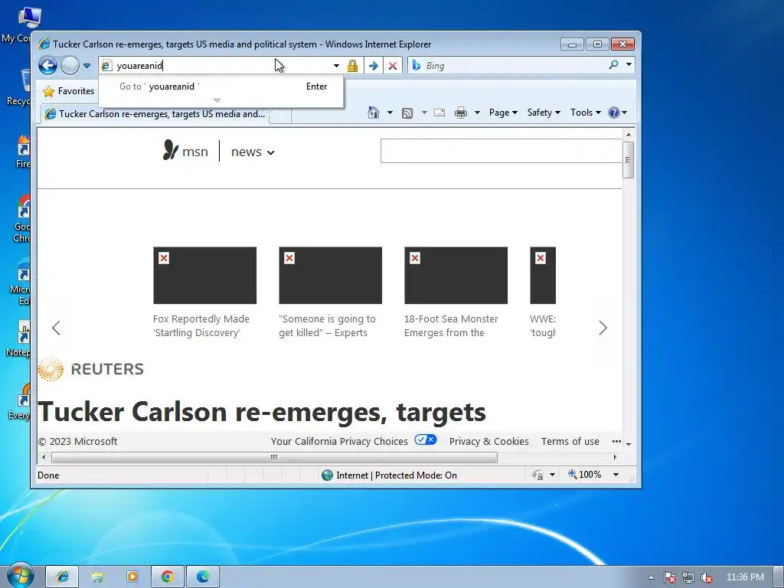Open a new blank tab

coord(280,115)
